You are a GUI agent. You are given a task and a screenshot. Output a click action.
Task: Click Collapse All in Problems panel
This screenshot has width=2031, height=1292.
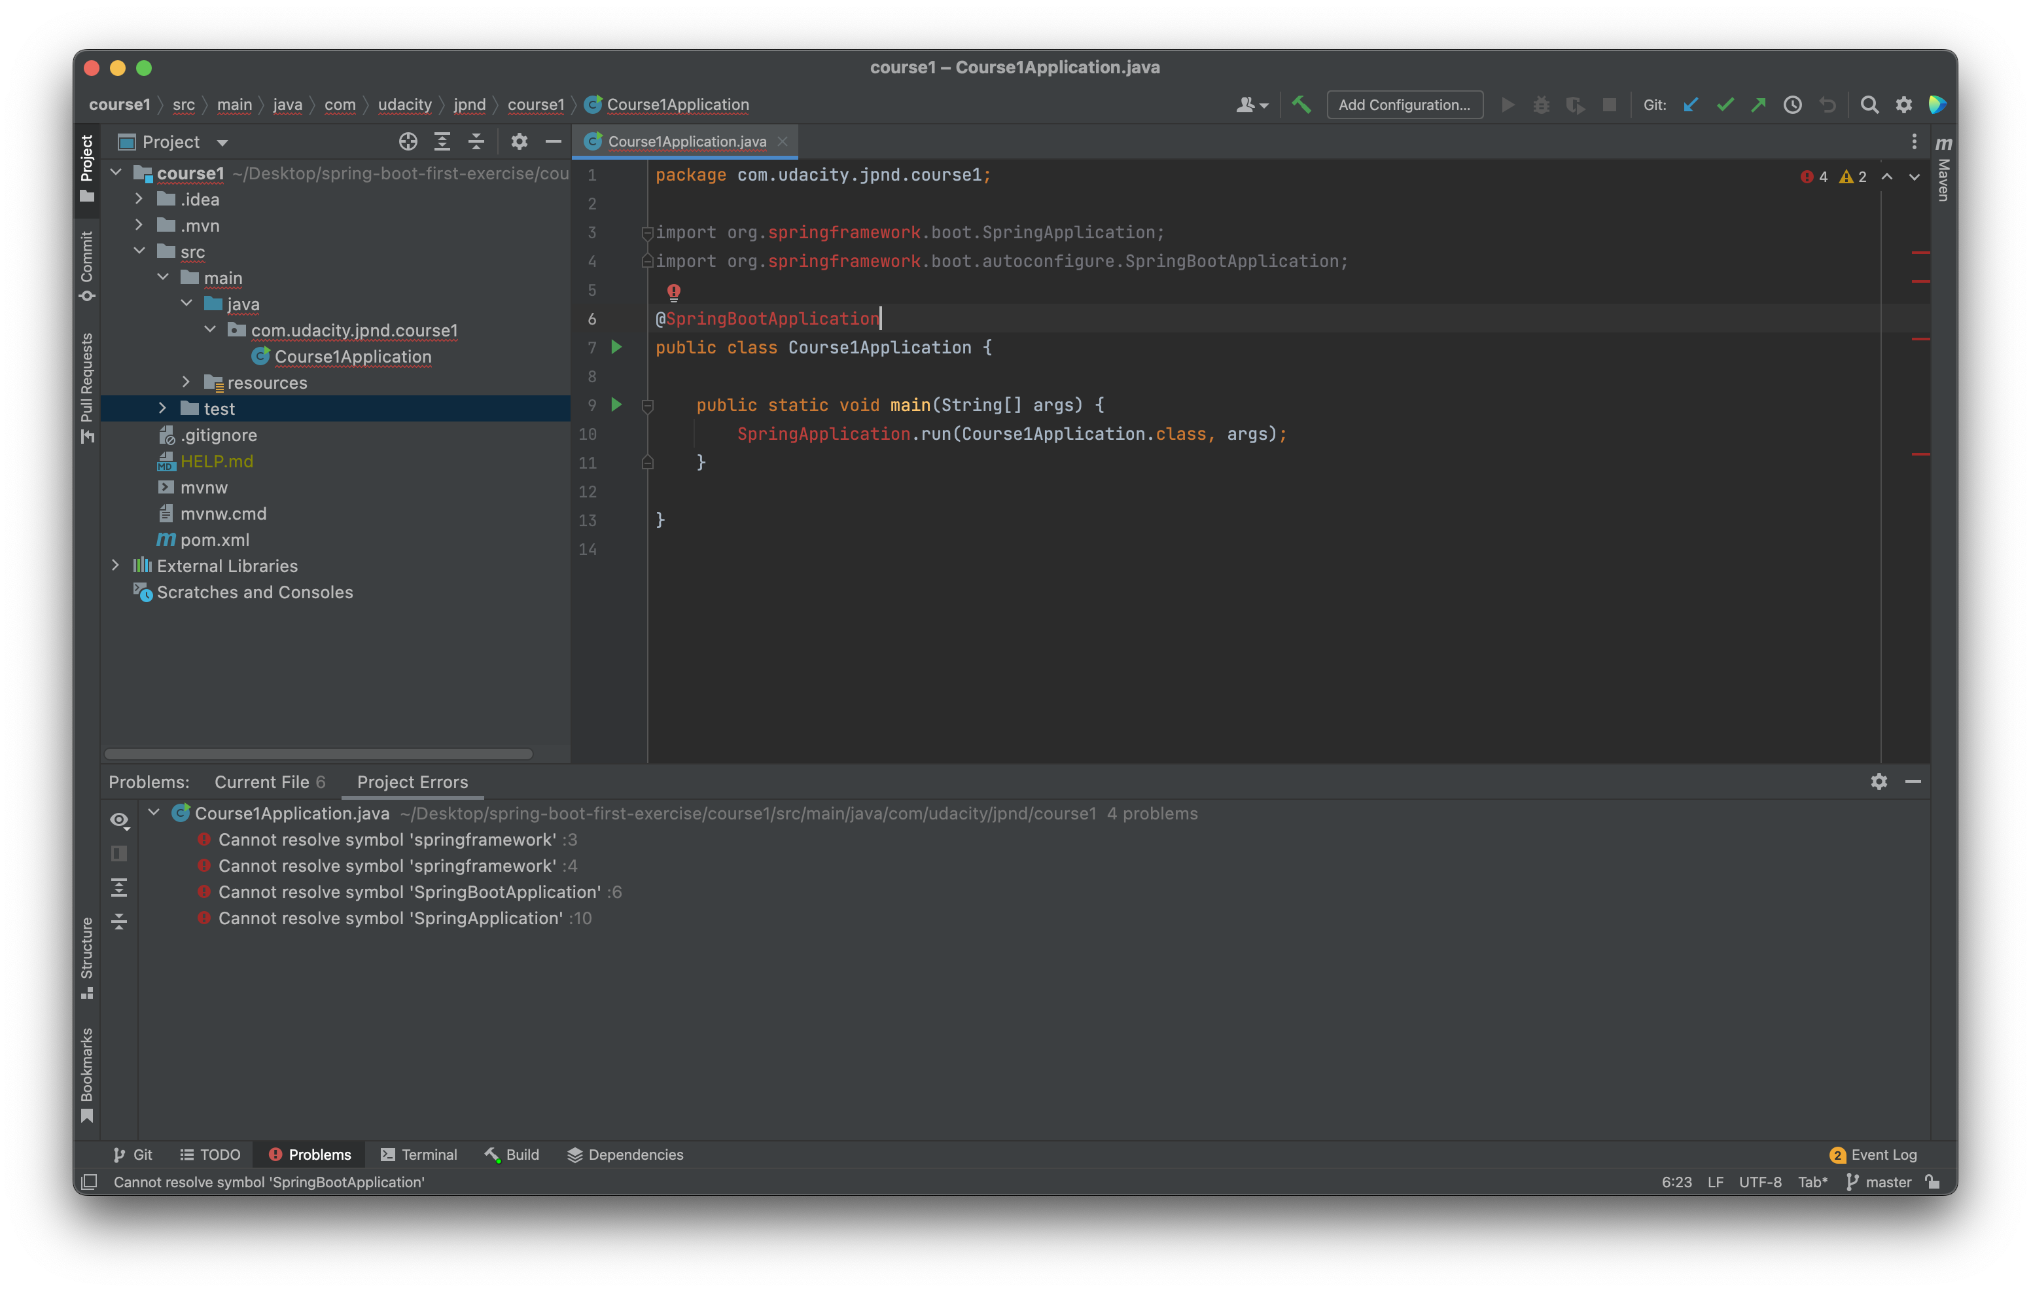(119, 921)
